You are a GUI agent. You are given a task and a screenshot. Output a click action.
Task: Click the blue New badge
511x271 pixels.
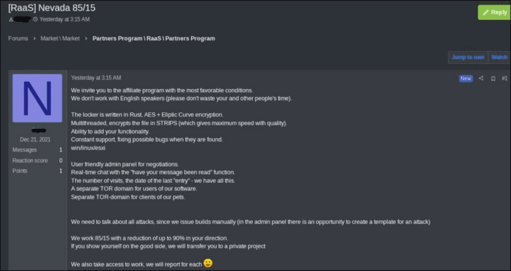[466, 78]
